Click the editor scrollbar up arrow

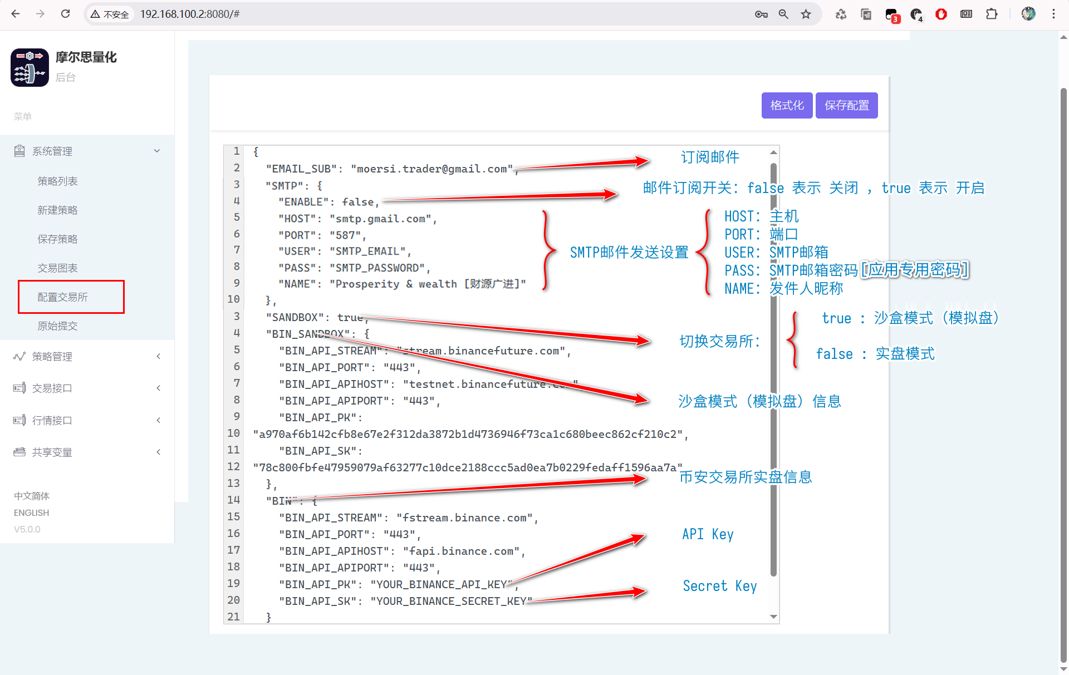point(773,152)
